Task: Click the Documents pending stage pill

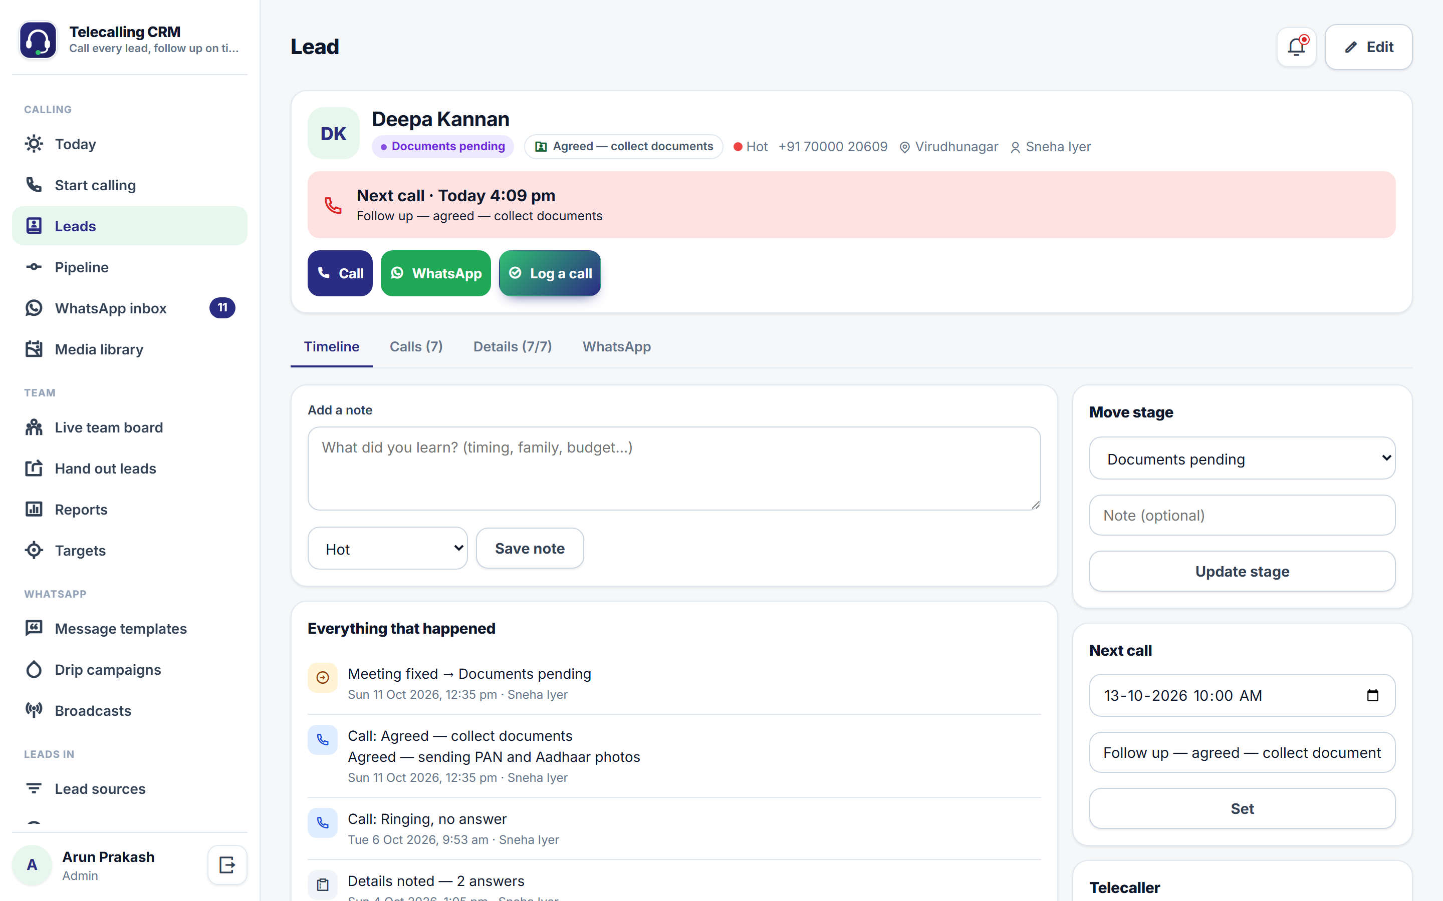Action: tap(442, 147)
